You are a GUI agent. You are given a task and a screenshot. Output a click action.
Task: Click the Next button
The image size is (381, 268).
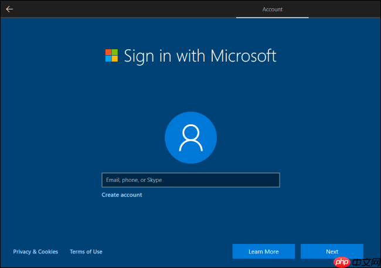[x=332, y=252]
